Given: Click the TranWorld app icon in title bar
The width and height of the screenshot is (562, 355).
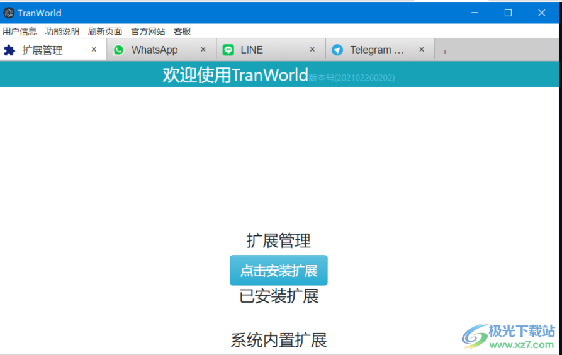Looking at the screenshot, I should point(9,13).
